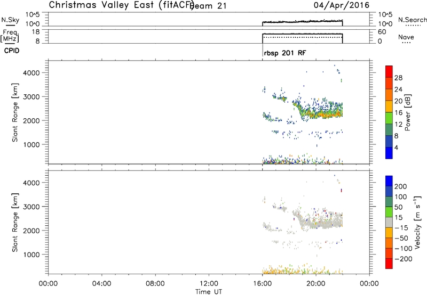This screenshot has height=295, width=427.
Task: Click the 'Velocity [m s-1]' color bar title
Action: click(417, 222)
